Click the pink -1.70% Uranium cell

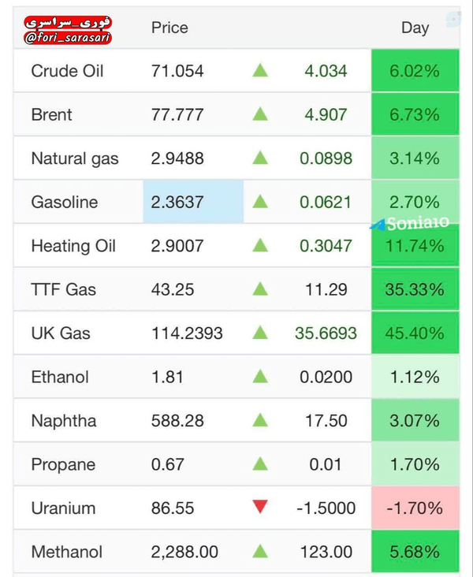(415, 508)
